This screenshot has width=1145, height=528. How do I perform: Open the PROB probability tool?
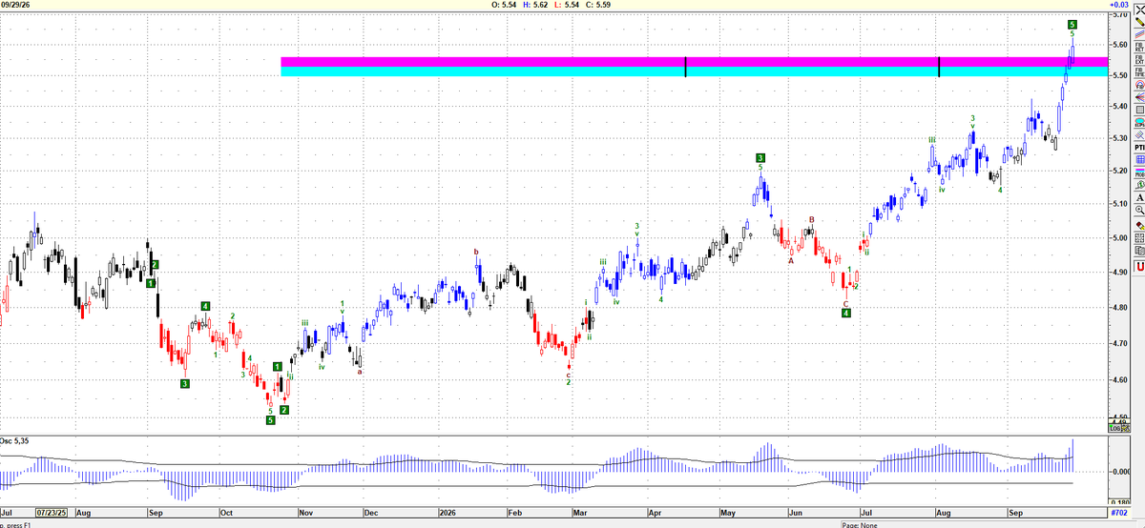[x=1138, y=174]
